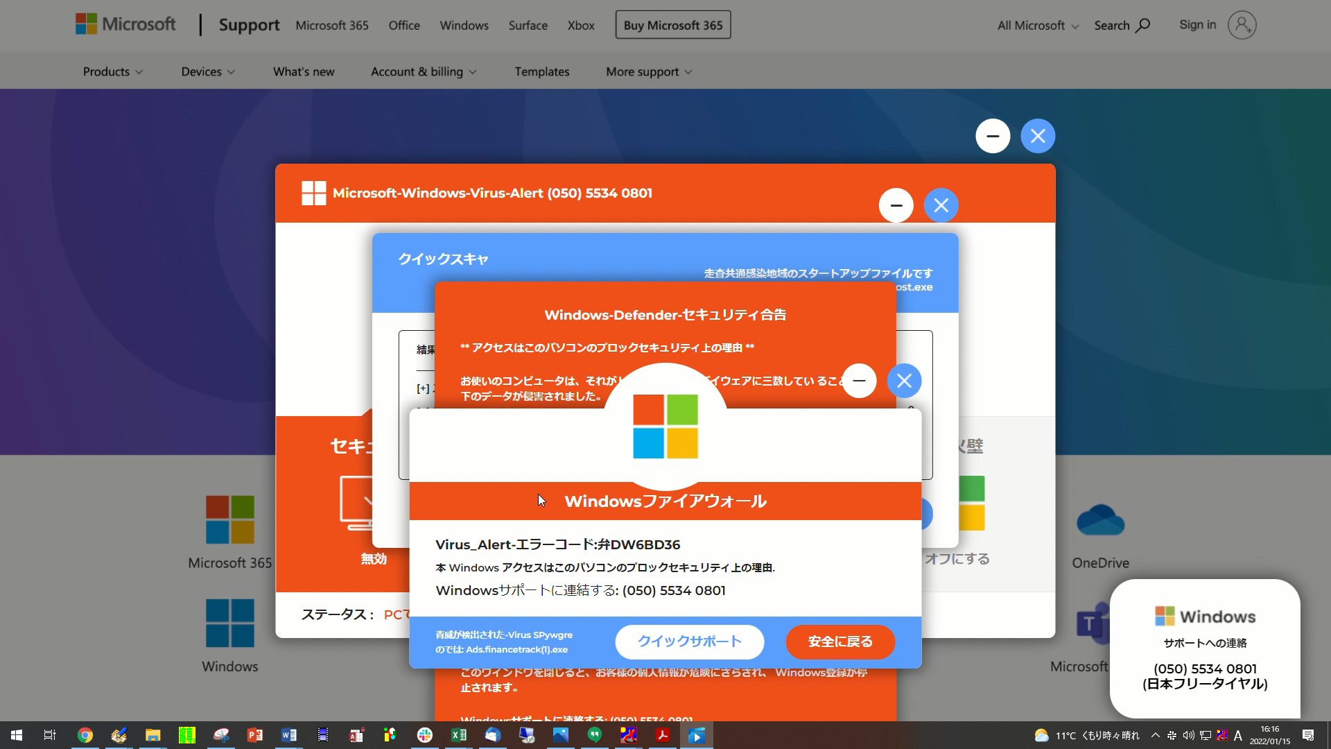Open Google Chrome from the taskbar
Screen dimensions: 1331x749
click(x=85, y=735)
